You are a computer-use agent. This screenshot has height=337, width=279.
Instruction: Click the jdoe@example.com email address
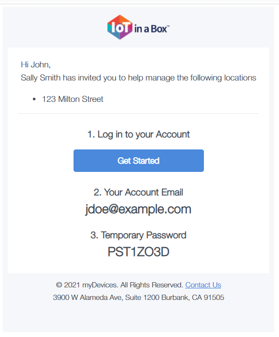(138, 209)
